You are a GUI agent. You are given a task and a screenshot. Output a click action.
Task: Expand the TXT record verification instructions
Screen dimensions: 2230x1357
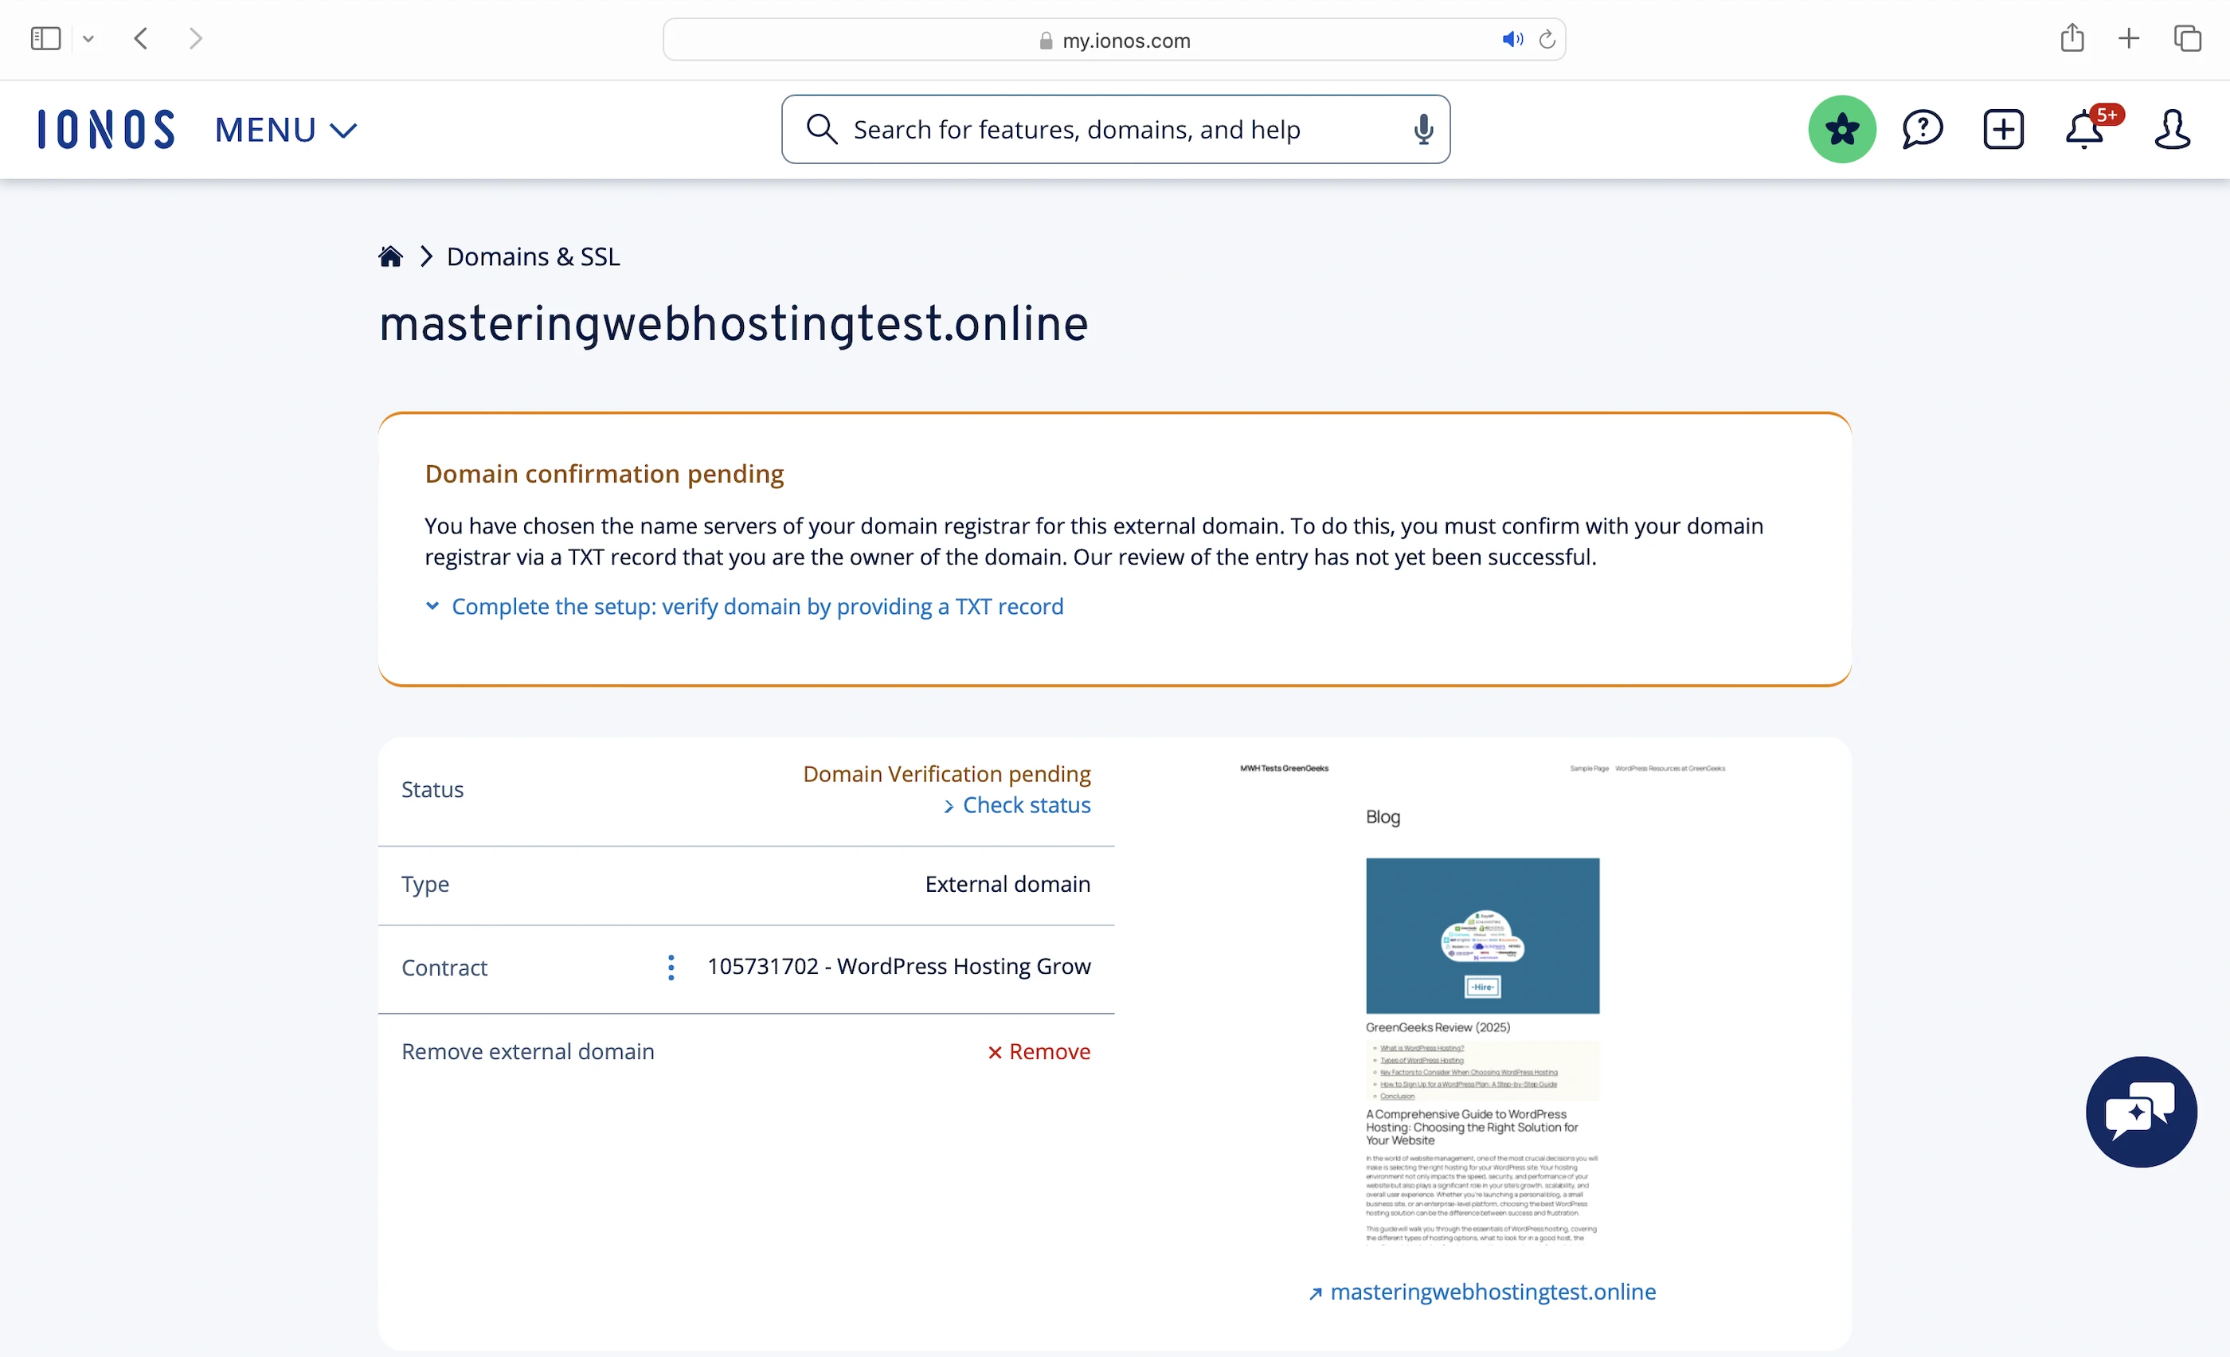point(757,606)
